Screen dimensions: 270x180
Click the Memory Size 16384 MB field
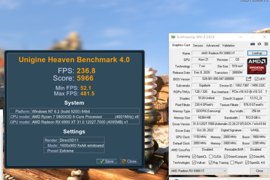click(204, 117)
